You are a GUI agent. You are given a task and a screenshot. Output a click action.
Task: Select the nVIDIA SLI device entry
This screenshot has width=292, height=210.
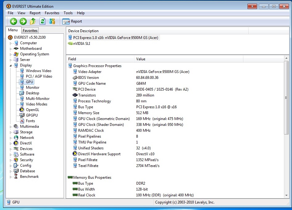[82, 44]
